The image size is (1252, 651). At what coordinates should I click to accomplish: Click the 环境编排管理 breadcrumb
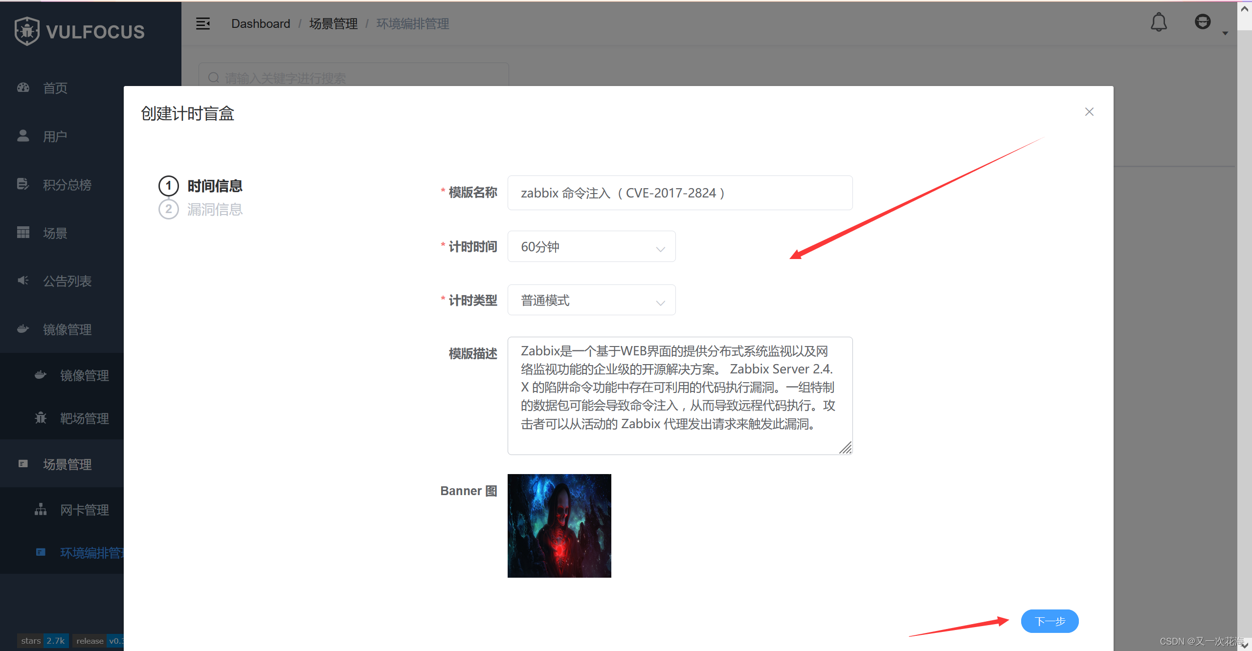point(413,23)
